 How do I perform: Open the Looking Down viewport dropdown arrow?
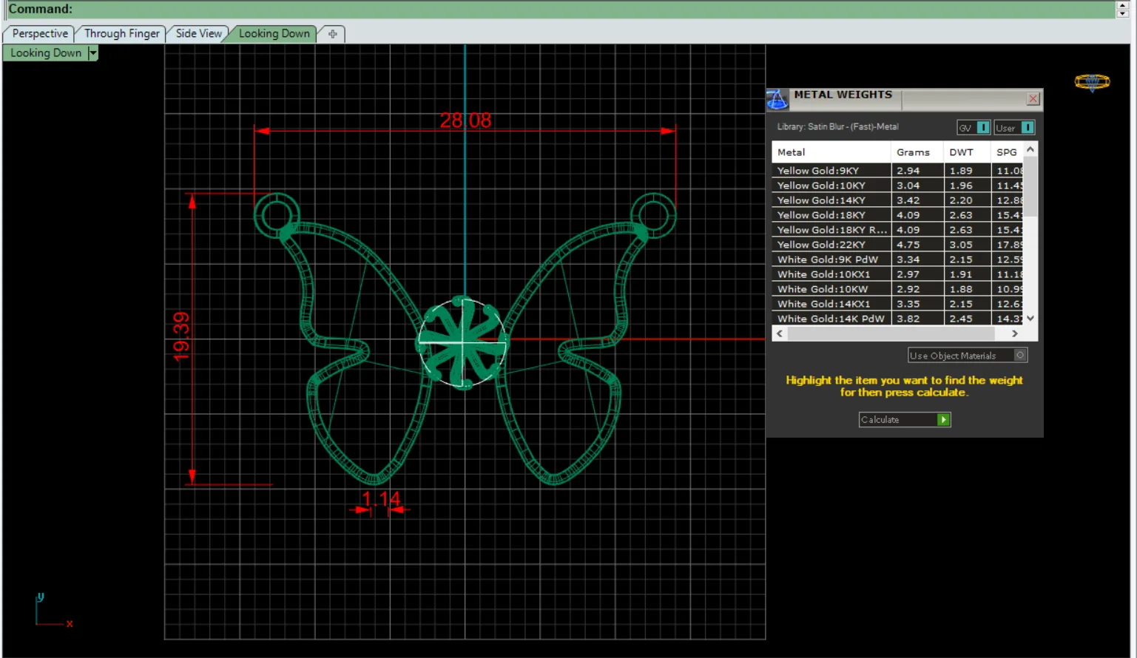pyautogui.click(x=92, y=53)
